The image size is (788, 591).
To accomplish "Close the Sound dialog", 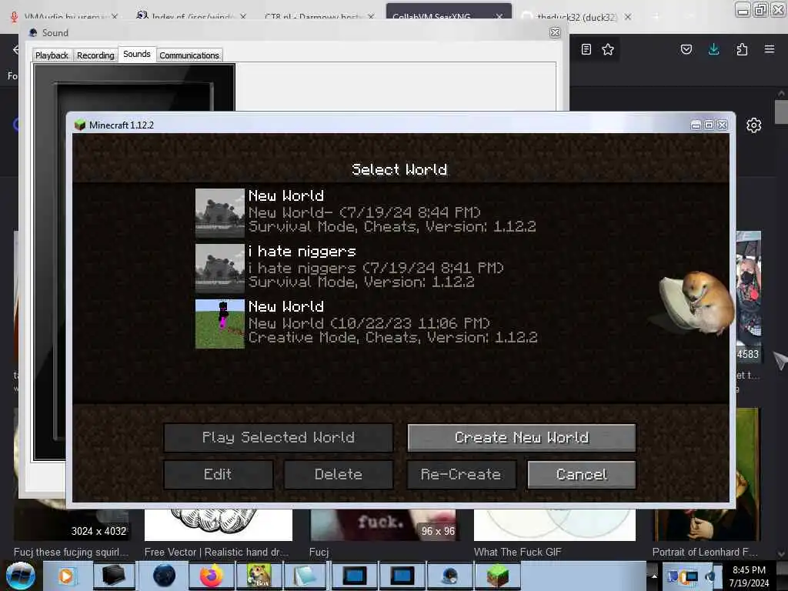I will click(x=555, y=32).
